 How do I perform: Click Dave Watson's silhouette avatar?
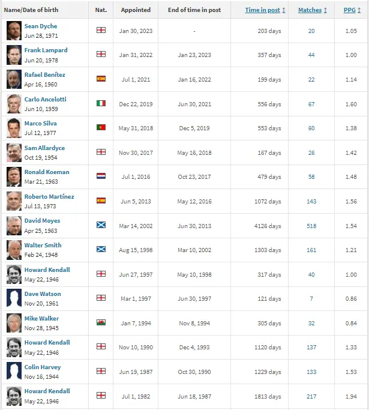14,298
